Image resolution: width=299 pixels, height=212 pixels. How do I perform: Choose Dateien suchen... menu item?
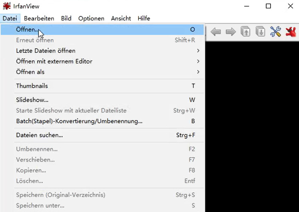pyautogui.click(x=39, y=135)
